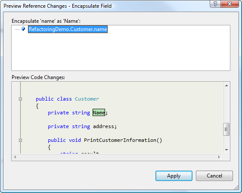Screen dimensions: 242x193
Task: Click the resize grip at dialog corner
Action: pyautogui.click(x=236, y=187)
